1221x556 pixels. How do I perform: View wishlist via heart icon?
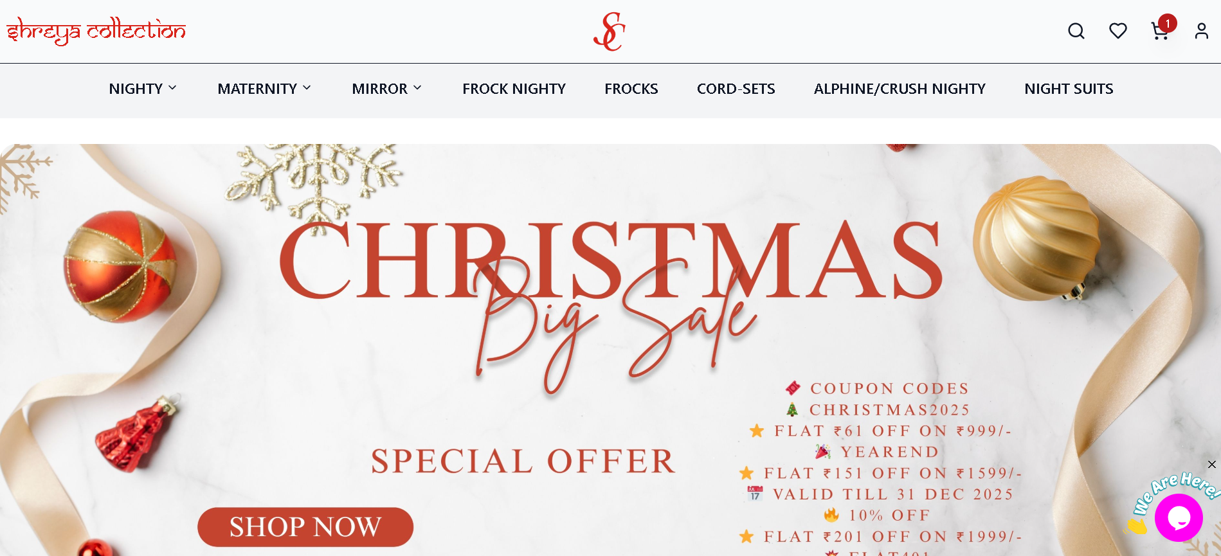coord(1118,31)
